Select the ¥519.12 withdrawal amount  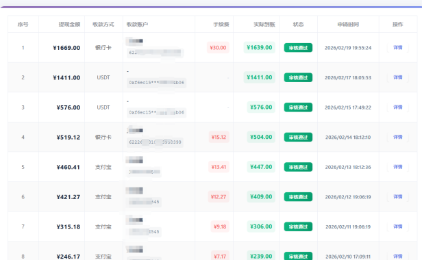[x=69, y=138]
